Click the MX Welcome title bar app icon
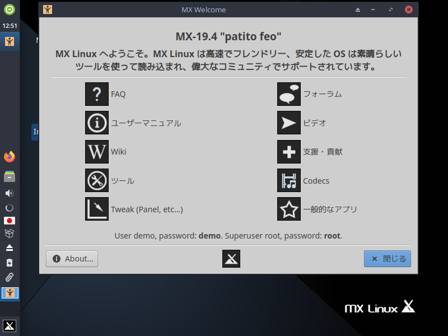This screenshot has height=336, width=448. point(48,10)
